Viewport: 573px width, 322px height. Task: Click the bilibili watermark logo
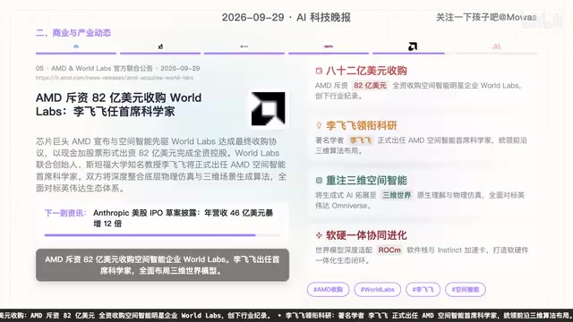[542, 21]
